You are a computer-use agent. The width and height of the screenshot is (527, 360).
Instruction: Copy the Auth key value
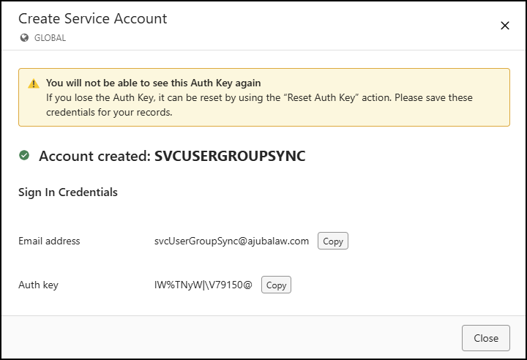(x=276, y=285)
